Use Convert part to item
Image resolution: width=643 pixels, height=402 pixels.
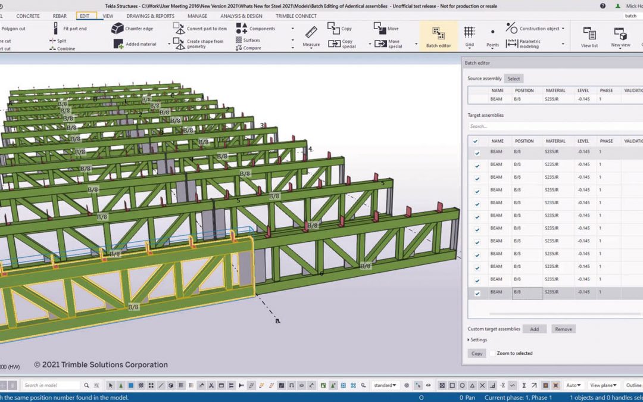(200, 29)
